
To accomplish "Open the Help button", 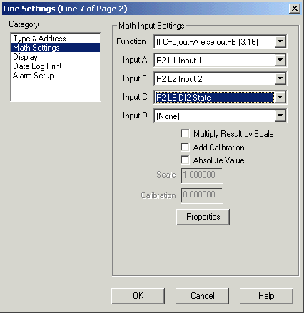I will tap(266, 296).
